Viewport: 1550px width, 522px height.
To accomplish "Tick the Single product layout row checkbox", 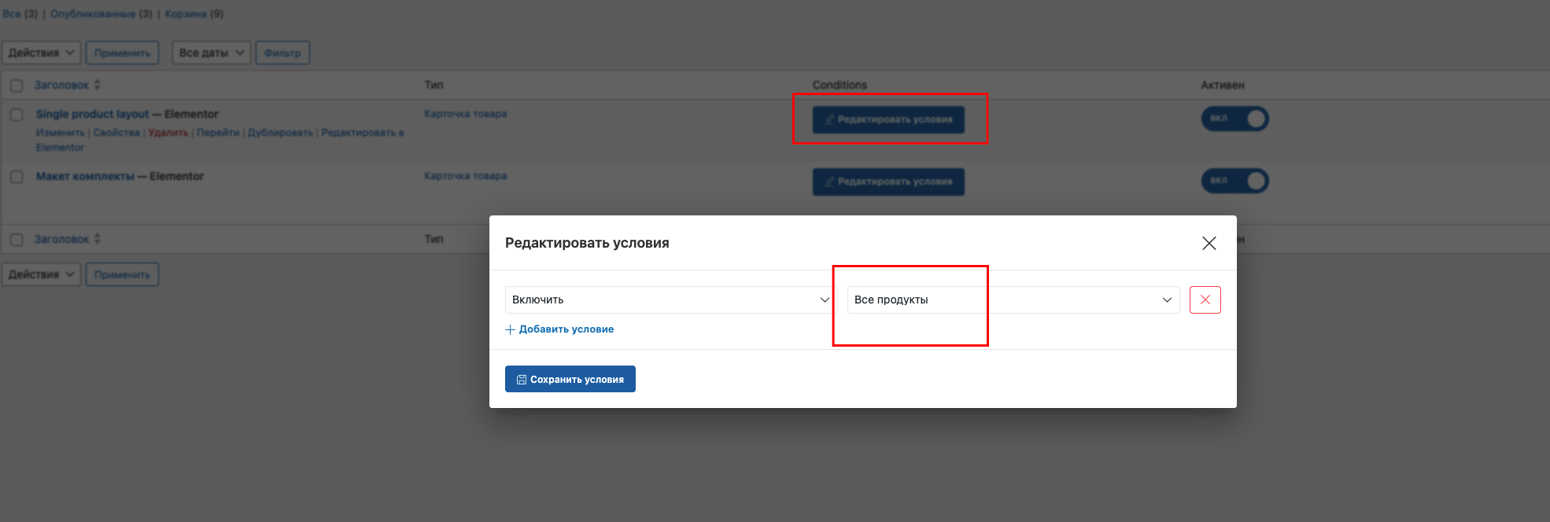I will click(x=17, y=115).
